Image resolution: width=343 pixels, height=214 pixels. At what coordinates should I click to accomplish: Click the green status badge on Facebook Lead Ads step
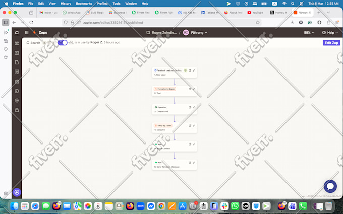point(185,70)
